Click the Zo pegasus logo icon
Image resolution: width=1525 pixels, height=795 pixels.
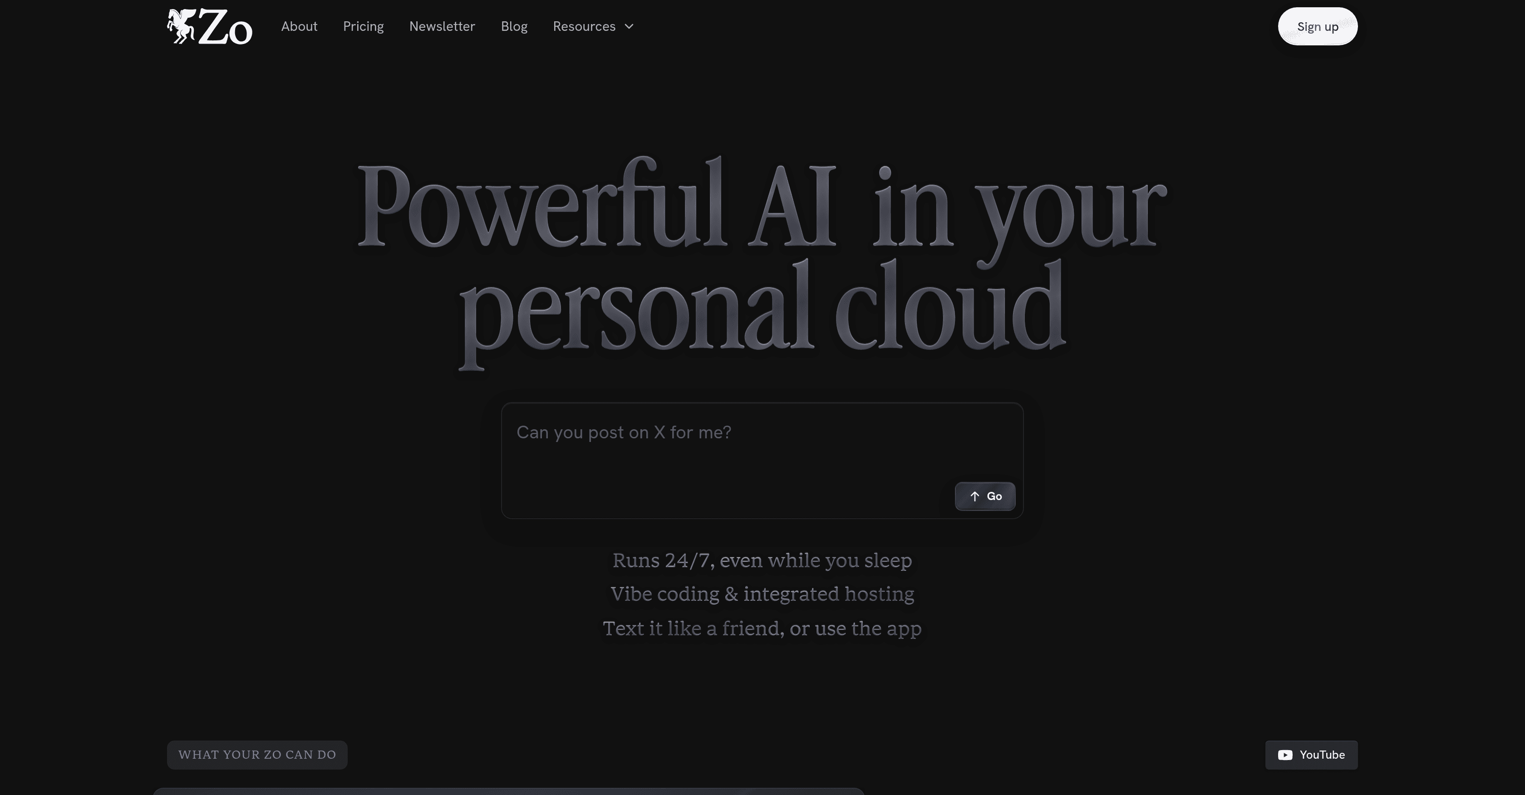181,26
